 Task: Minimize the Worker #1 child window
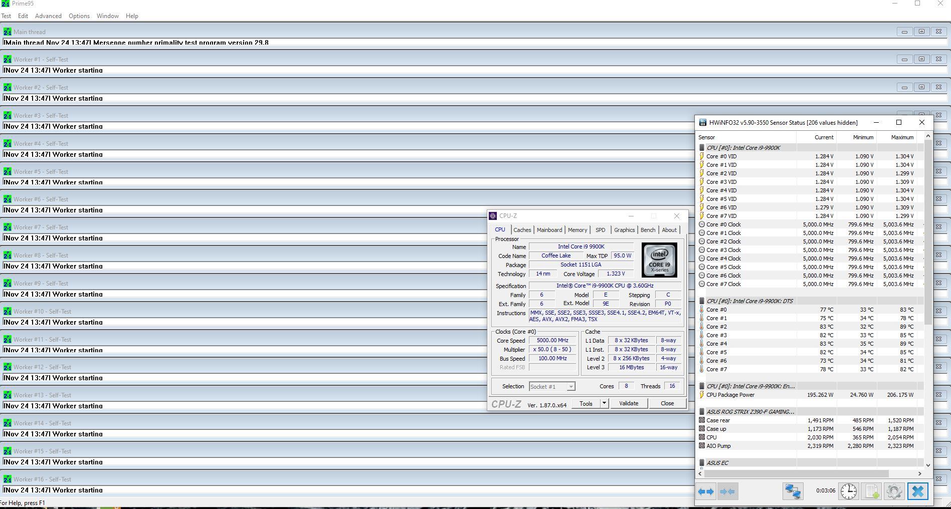904,59
